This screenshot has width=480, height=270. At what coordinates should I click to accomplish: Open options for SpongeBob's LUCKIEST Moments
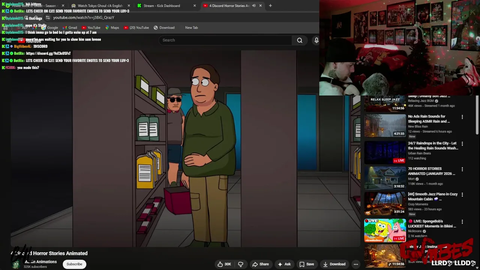pyautogui.click(x=462, y=222)
